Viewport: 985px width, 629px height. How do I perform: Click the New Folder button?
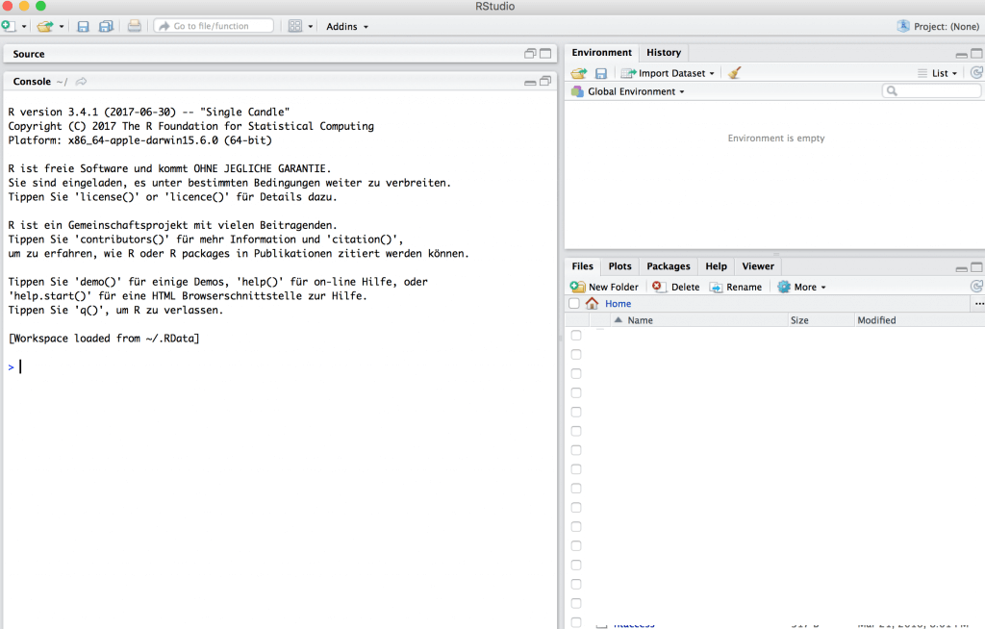(x=604, y=287)
